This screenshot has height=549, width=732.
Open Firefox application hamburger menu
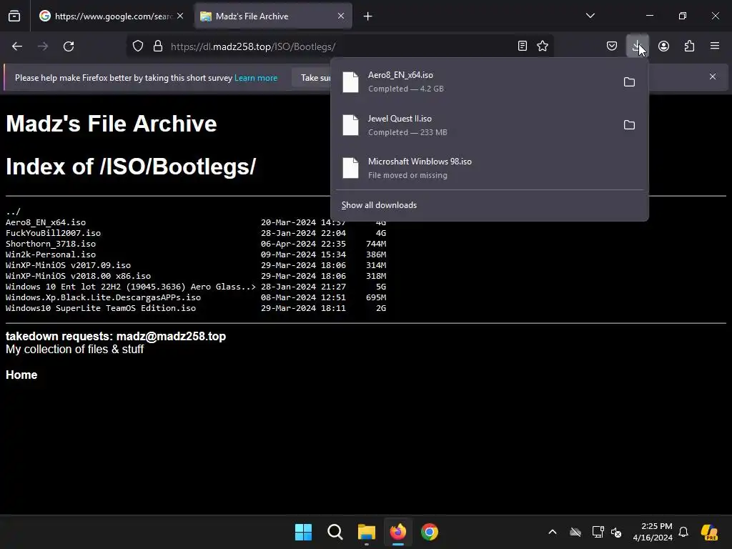[715, 46]
